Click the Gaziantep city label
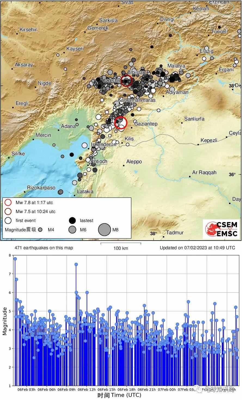Viewport: 242px width, 400px height. pos(146,124)
